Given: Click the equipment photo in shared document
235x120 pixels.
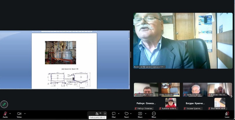Looking at the screenshot, I should [61, 53].
